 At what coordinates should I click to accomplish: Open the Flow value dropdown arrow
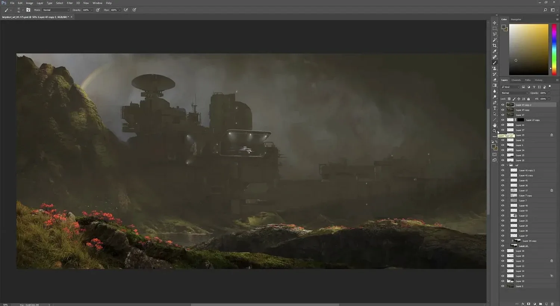point(120,10)
